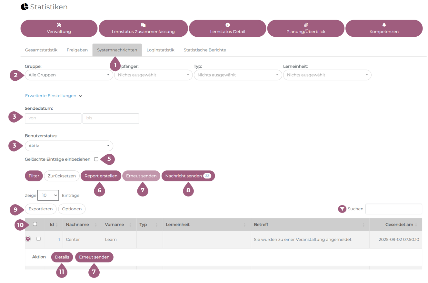
Task: Click the Statistiken pie chart icon
Action: pyautogui.click(x=25, y=7)
